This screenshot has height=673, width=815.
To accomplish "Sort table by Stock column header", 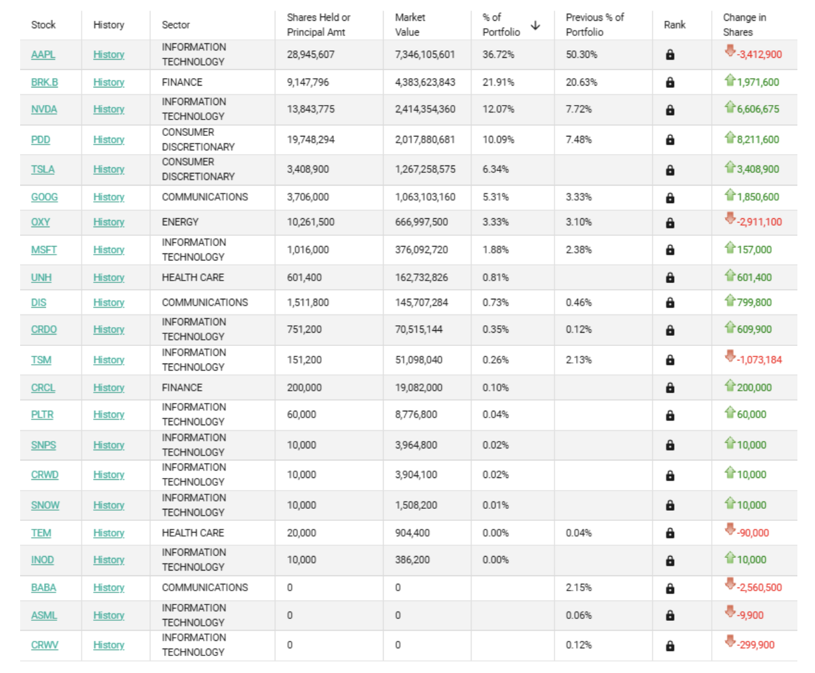I will click(43, 25).
